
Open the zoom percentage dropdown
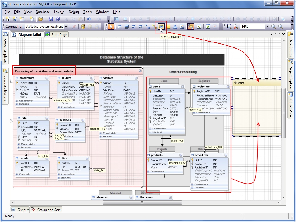point(267,27)
